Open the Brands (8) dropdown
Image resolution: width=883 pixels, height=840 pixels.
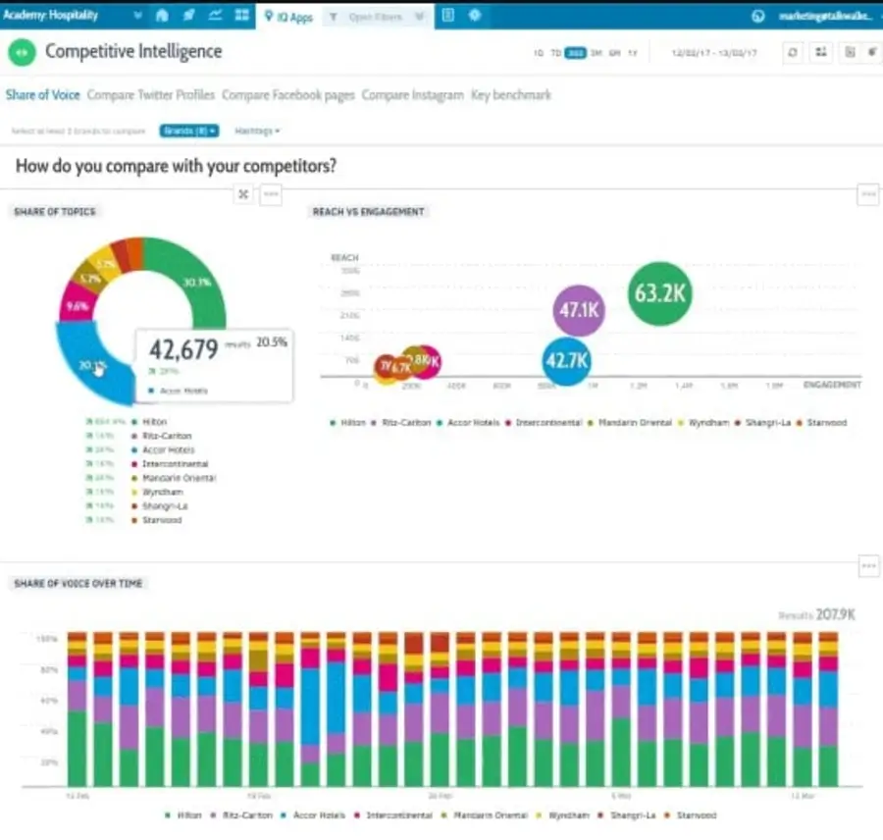tap(189, 131)
